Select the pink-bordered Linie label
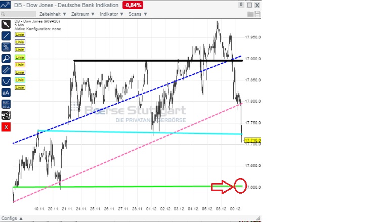 (20, 65)
